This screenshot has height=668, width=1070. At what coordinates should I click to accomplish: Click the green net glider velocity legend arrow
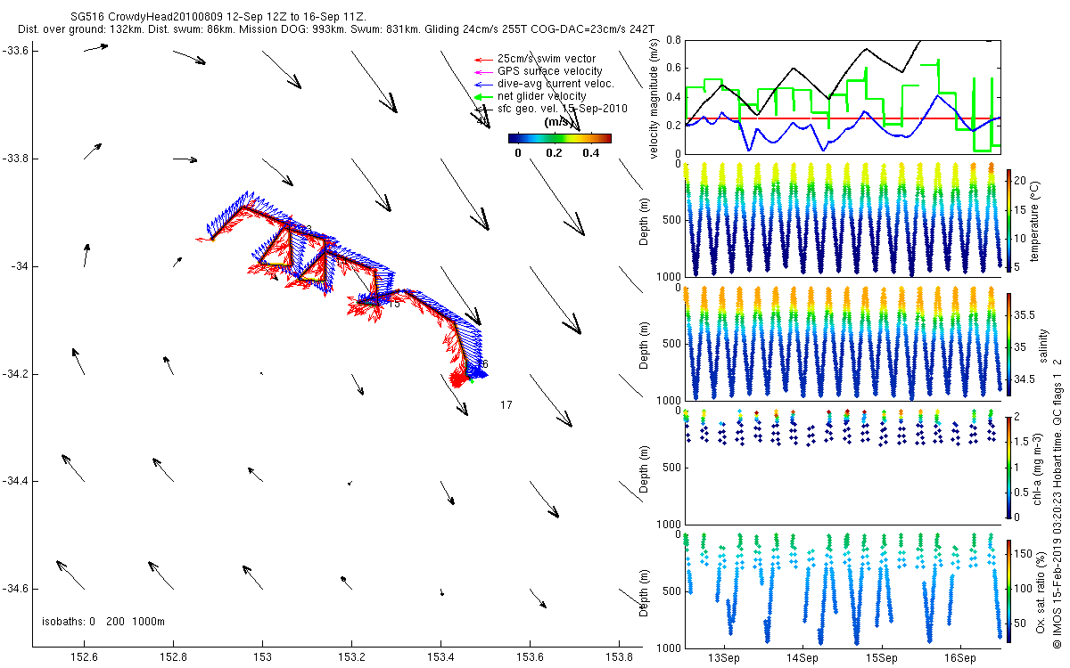coord(481,96)
